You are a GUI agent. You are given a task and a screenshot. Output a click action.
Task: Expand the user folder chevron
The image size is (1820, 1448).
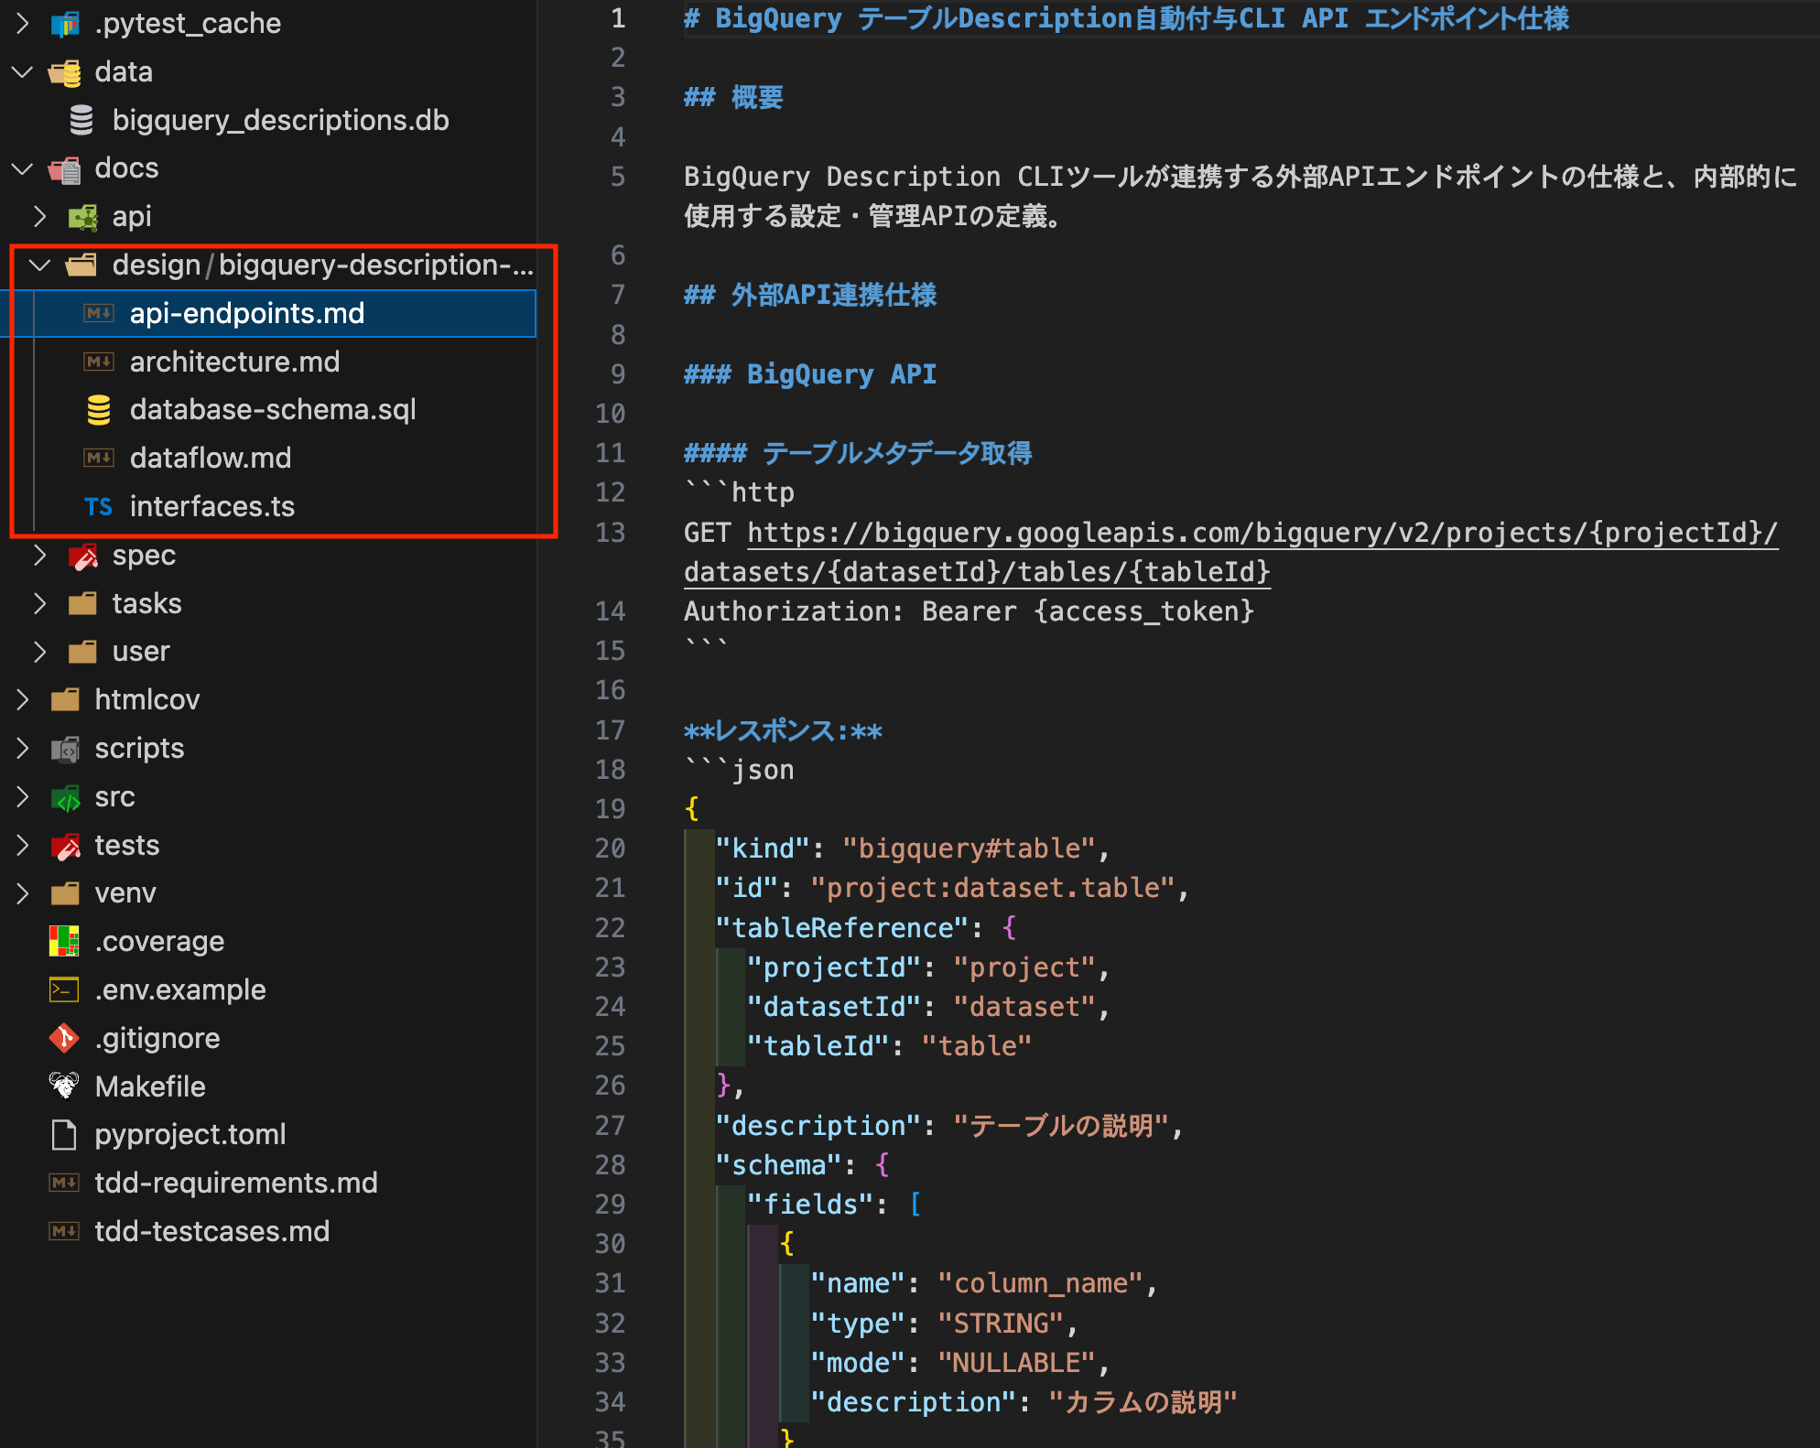coord(39,652)
